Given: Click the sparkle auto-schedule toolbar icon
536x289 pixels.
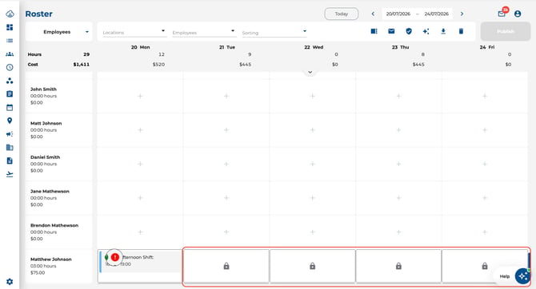Looking at the screenshot, I should tap(426, 31).
